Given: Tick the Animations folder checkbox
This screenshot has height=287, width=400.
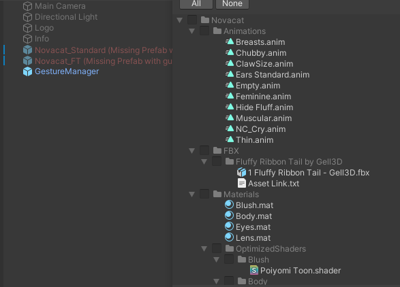Looking at the screenshot, I should pos(204,31).
